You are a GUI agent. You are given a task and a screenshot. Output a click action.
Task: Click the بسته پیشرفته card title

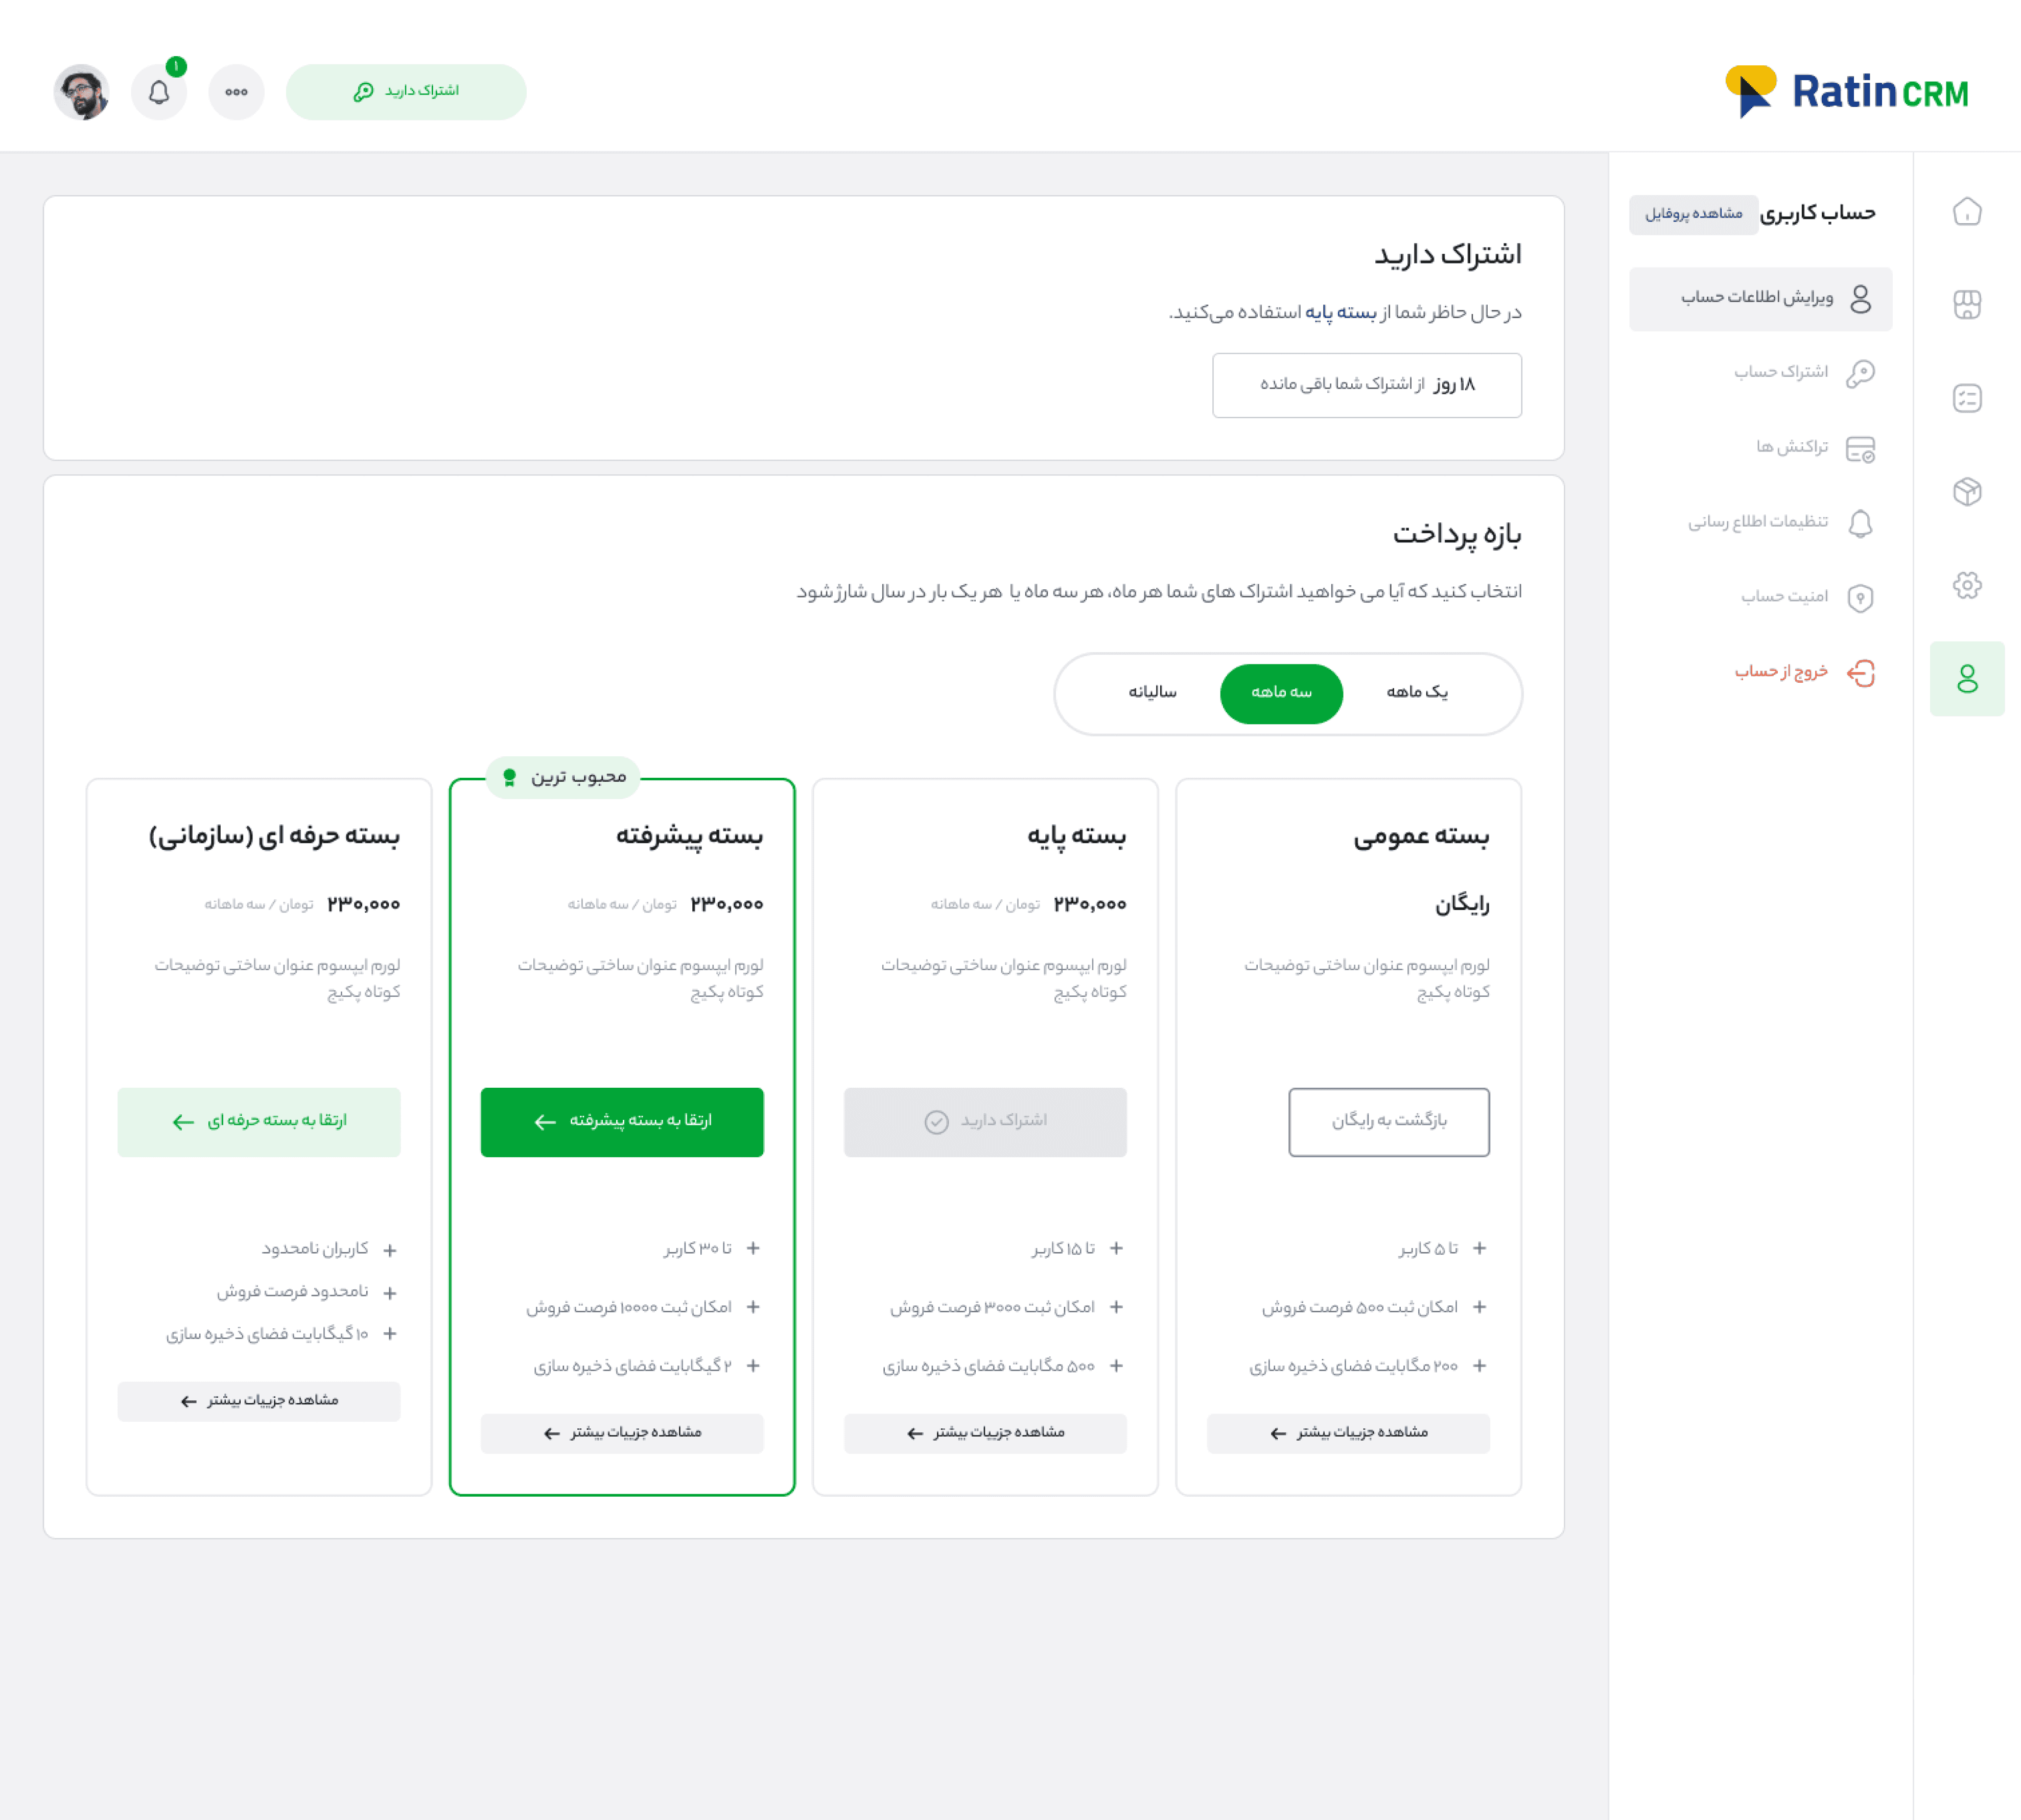click(689, 836)
